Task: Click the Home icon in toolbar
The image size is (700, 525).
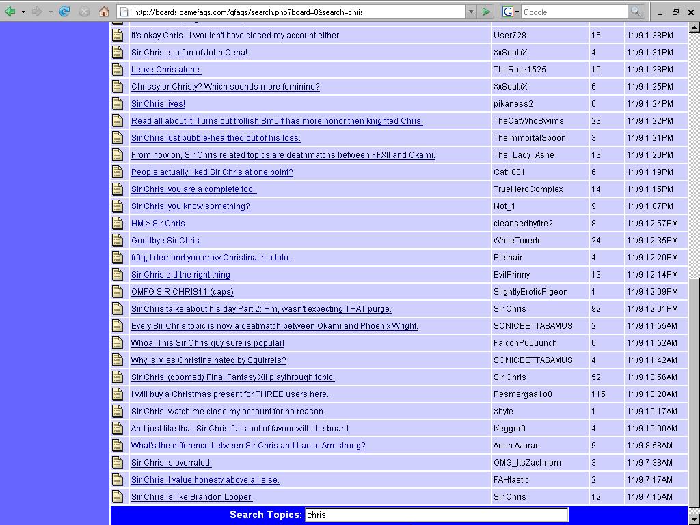Action: (x=104, y=12)
